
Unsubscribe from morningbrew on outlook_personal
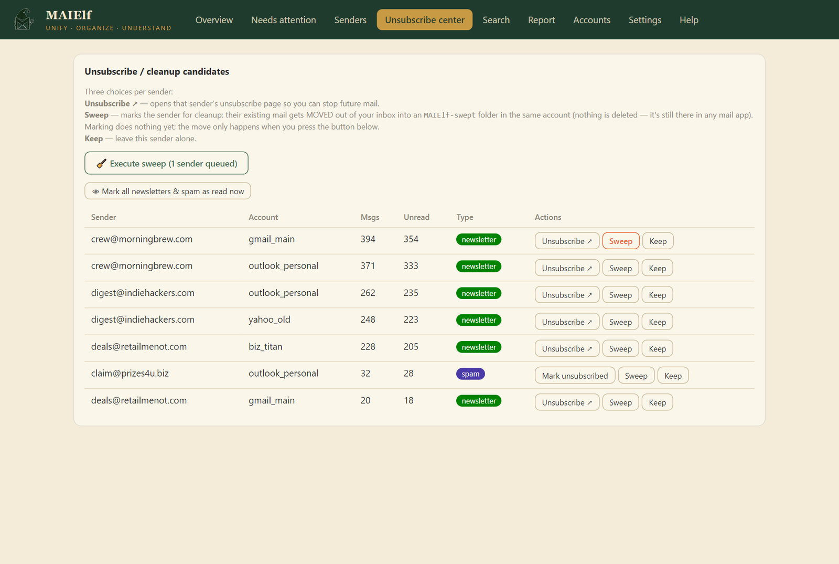567,268
